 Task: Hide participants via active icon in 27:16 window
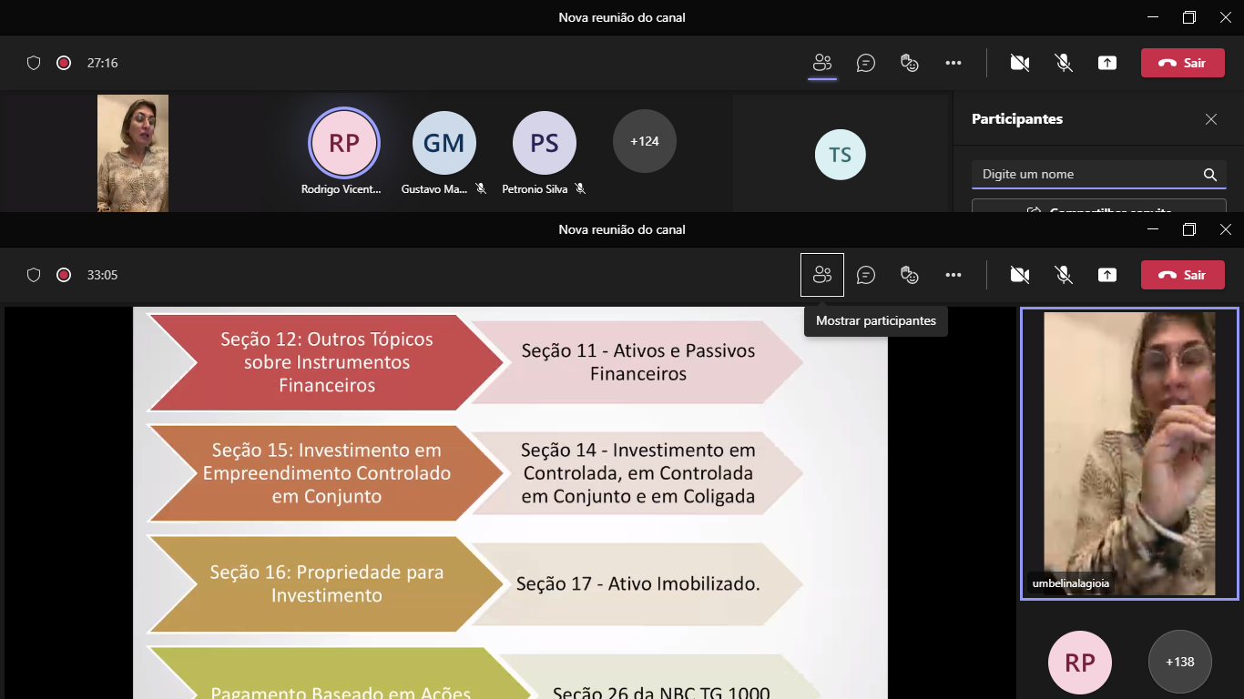coord(822,63)
